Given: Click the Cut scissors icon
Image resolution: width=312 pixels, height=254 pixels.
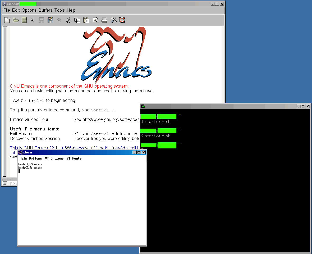Looking at the screenshot, I should pos(68,20).
